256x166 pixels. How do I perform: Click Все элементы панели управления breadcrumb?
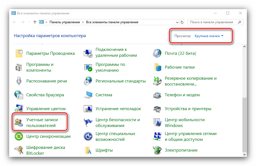tap(112, 22)
